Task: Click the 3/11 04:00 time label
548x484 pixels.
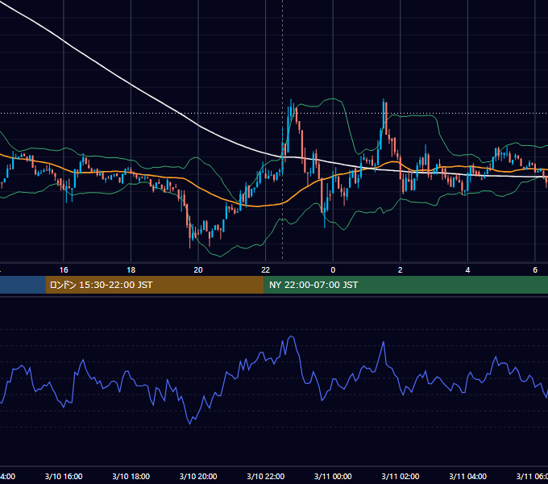Action: click(x=467, y=477)
